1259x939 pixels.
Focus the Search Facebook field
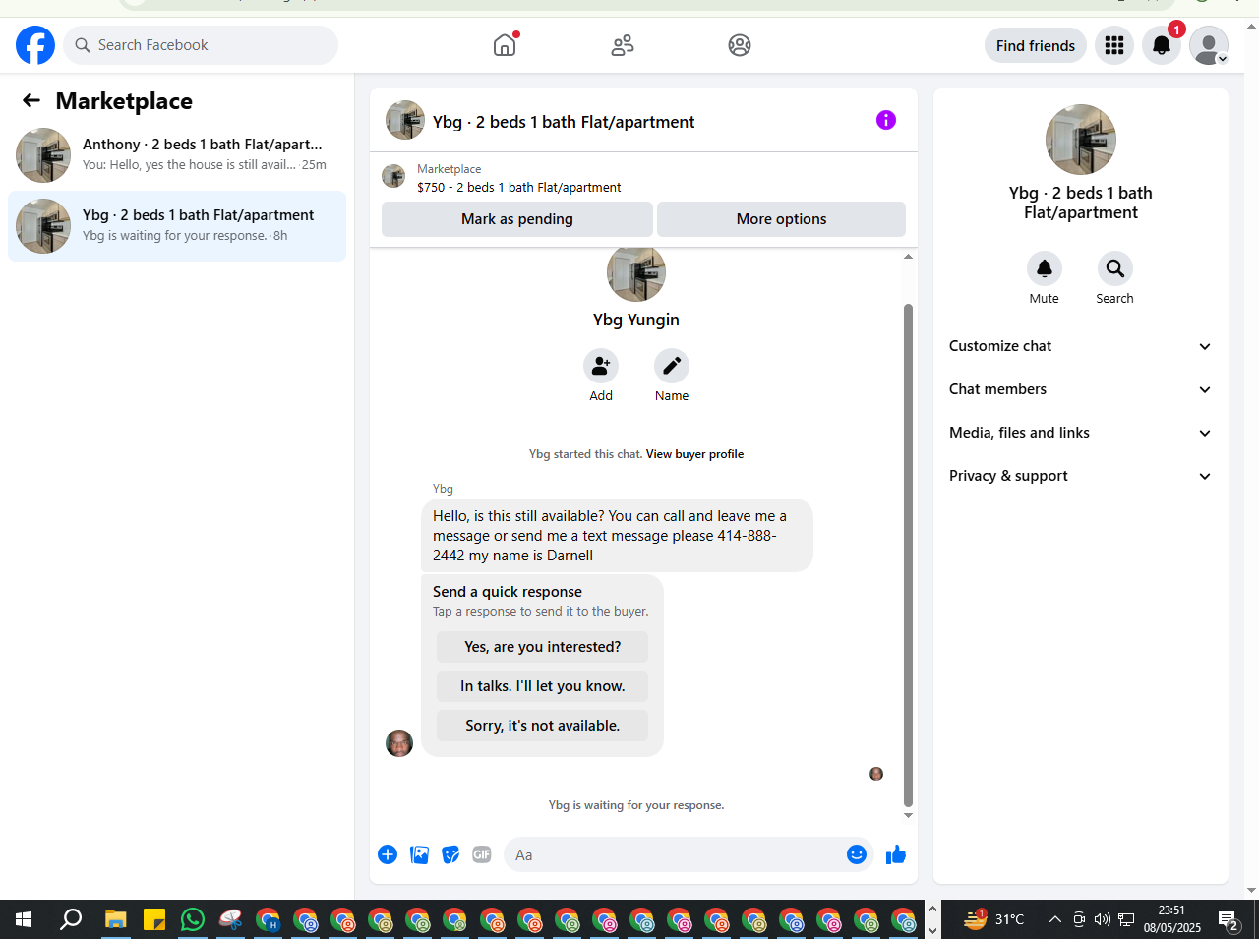[x=201, y=45]
